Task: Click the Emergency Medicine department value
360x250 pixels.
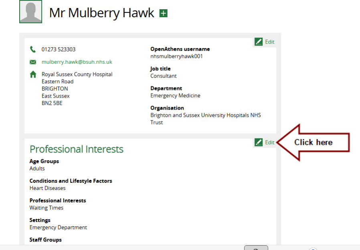Action: click(x=175, y=96)
